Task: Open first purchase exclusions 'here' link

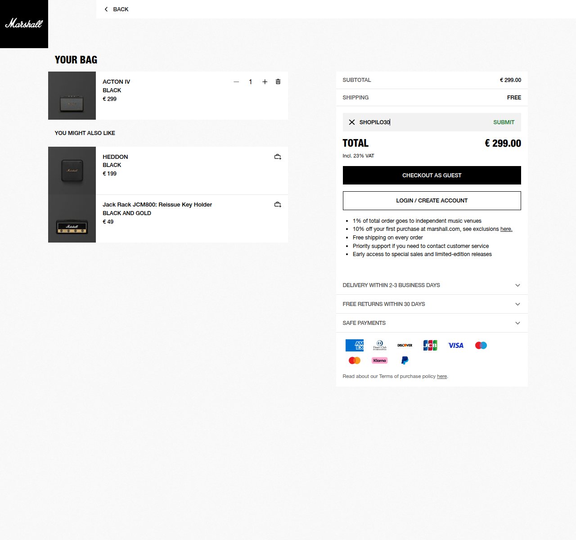Action: tap(506, 229)
